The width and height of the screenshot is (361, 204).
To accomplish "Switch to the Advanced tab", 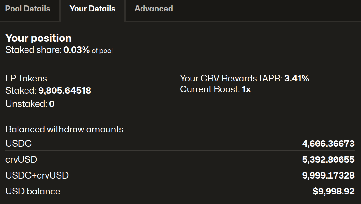I will tap(154, 9).
